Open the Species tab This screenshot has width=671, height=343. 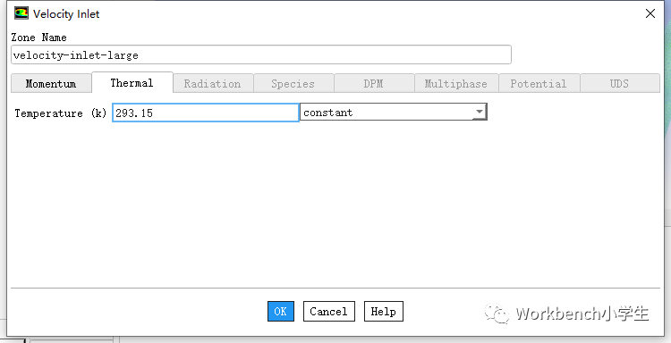[293, 84]
